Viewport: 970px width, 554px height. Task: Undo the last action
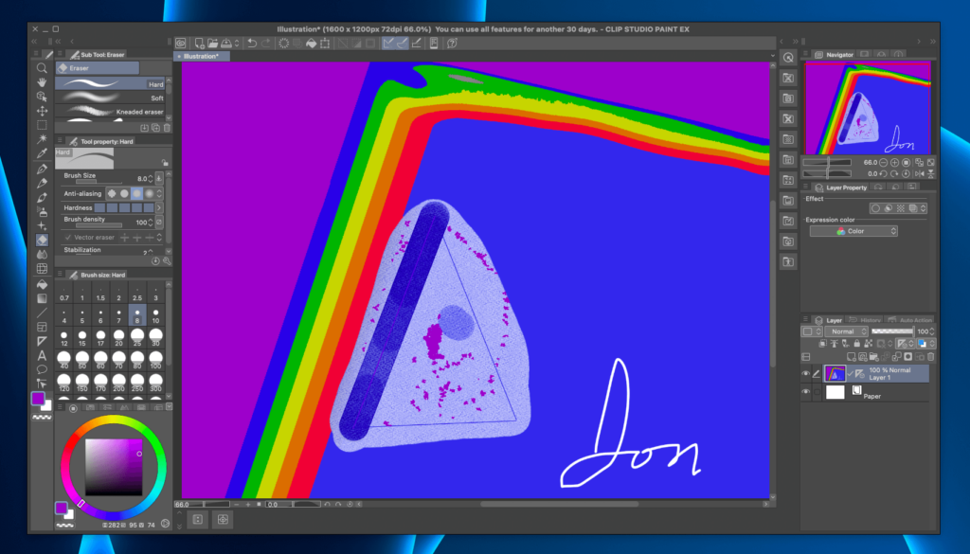pos(252,44)
